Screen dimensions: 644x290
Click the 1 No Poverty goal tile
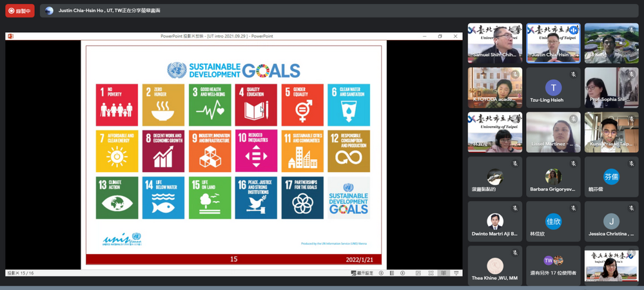tap(117, 105)
